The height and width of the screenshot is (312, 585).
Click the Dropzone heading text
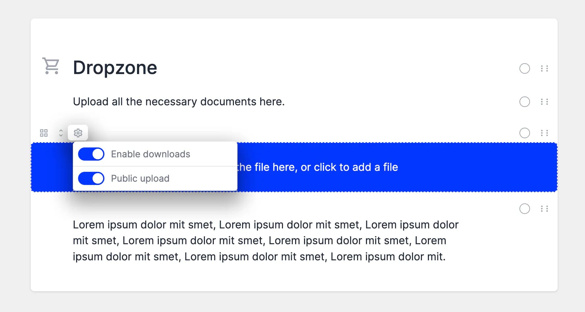tap(115, 68)
